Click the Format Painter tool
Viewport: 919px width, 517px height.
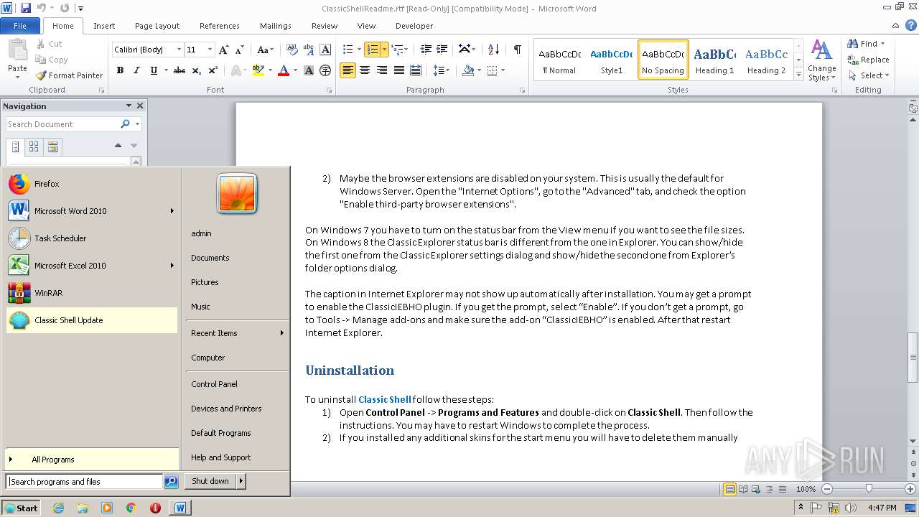[x=69, y=75]
